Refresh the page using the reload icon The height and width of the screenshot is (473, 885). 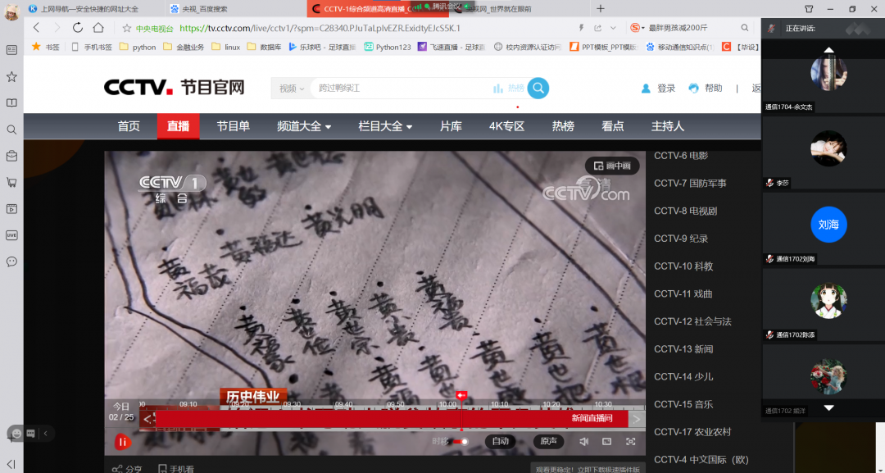(x=78, y=28)
